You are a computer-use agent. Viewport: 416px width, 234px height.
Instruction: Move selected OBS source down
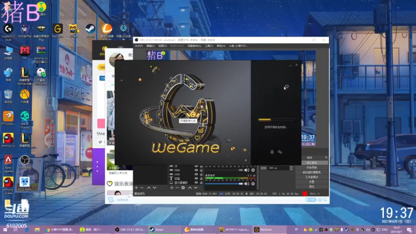(196, 188)
